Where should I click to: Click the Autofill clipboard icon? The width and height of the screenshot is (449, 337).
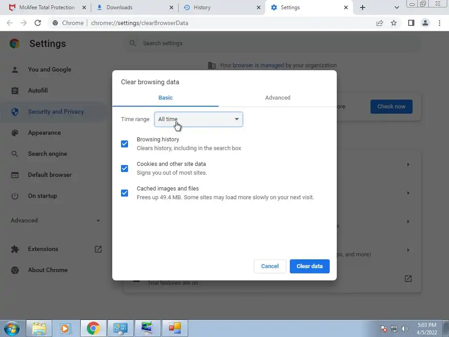point(15,90)
